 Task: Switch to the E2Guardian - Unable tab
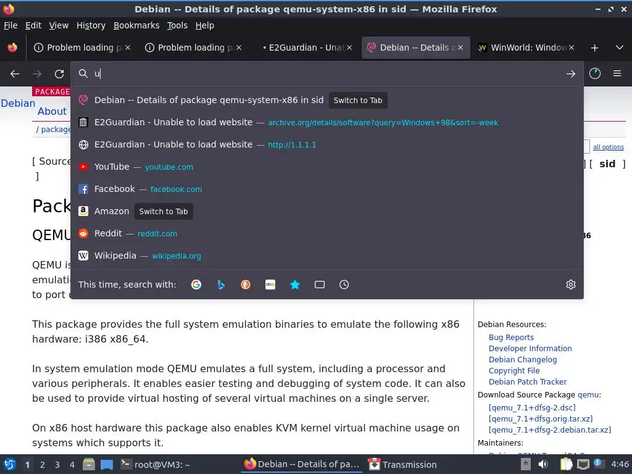(306, 48)
